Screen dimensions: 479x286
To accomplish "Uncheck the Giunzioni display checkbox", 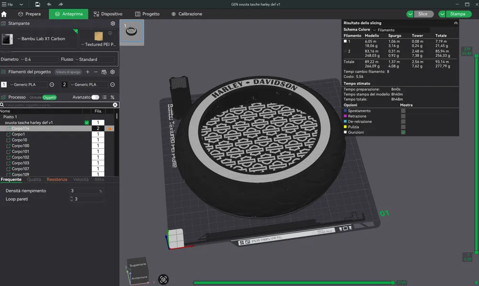I will click(403, 132).
